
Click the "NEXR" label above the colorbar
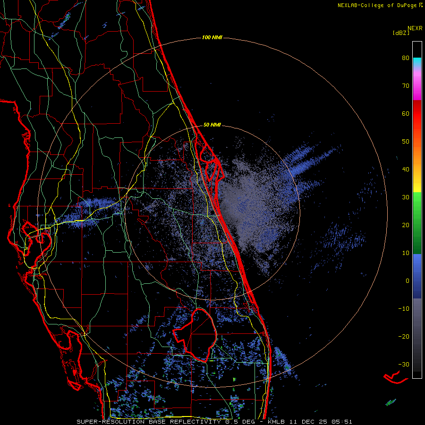coord(415,28)
